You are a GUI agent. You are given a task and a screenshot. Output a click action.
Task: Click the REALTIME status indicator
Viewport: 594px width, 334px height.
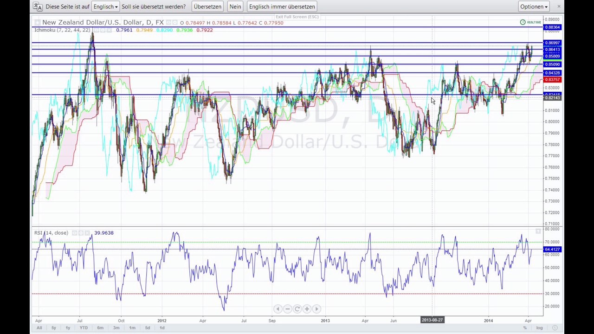[x=530, y=22]
